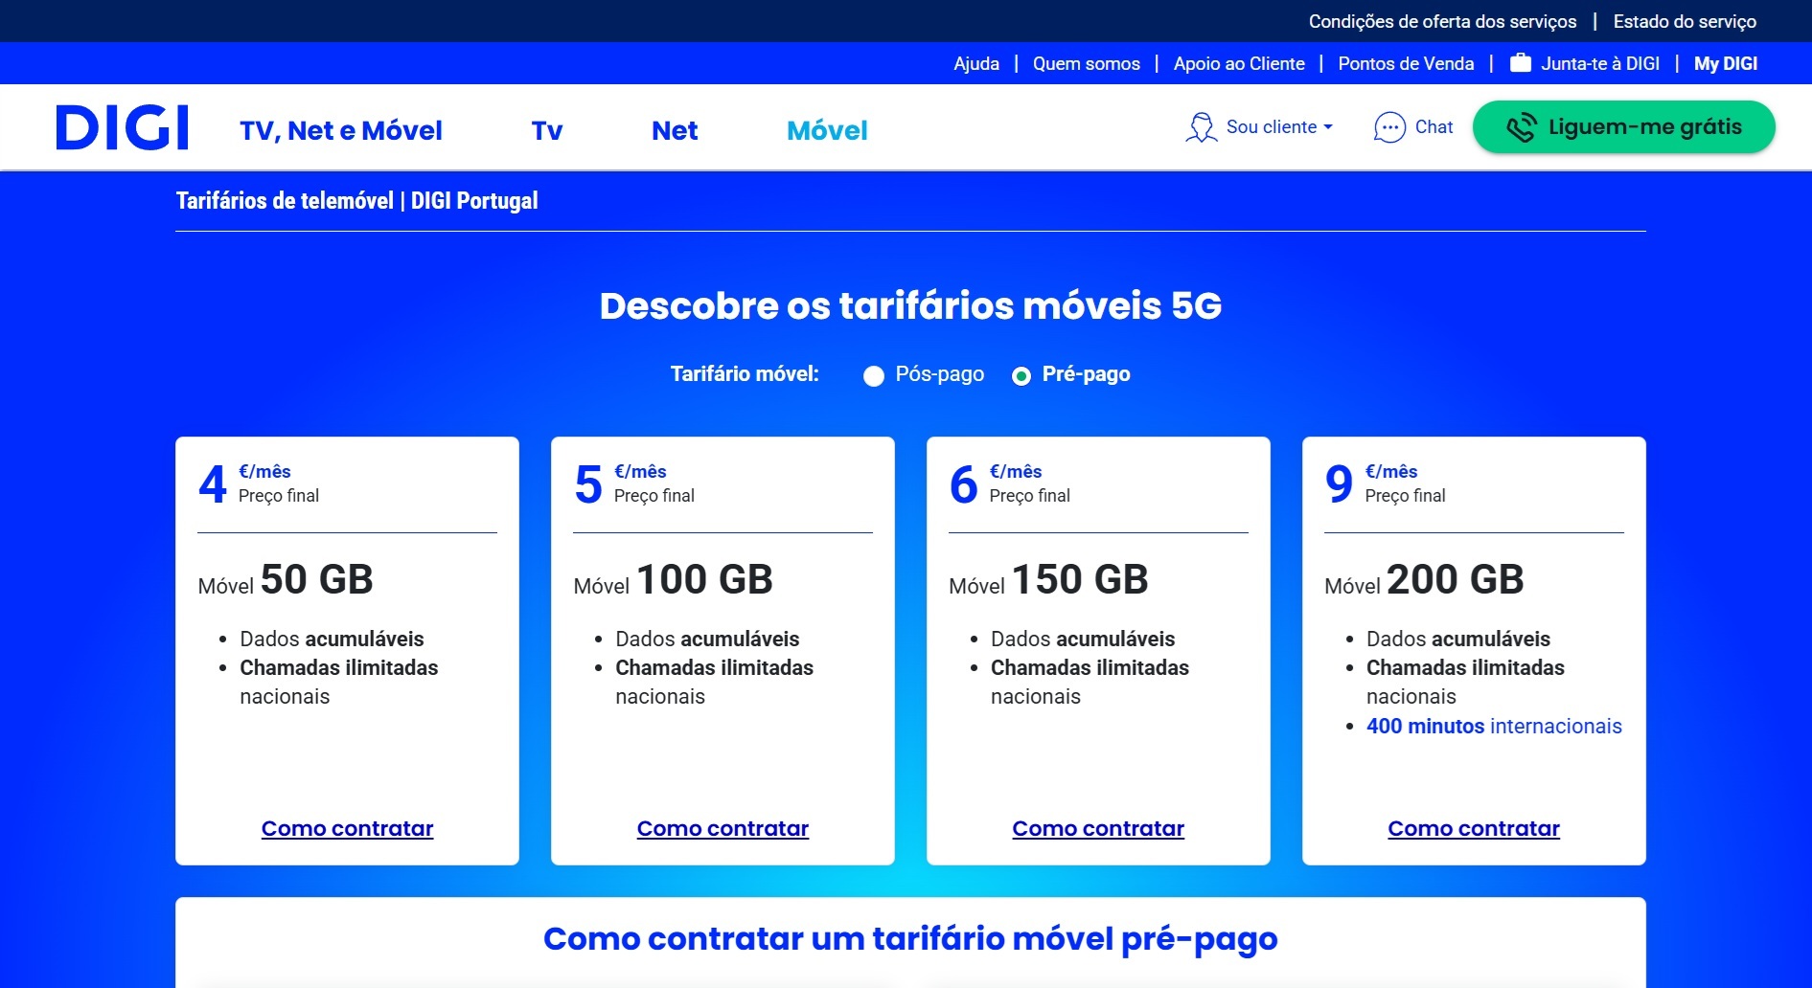
Task: Open Ajuda in the top bar
Action: [976, 63]
